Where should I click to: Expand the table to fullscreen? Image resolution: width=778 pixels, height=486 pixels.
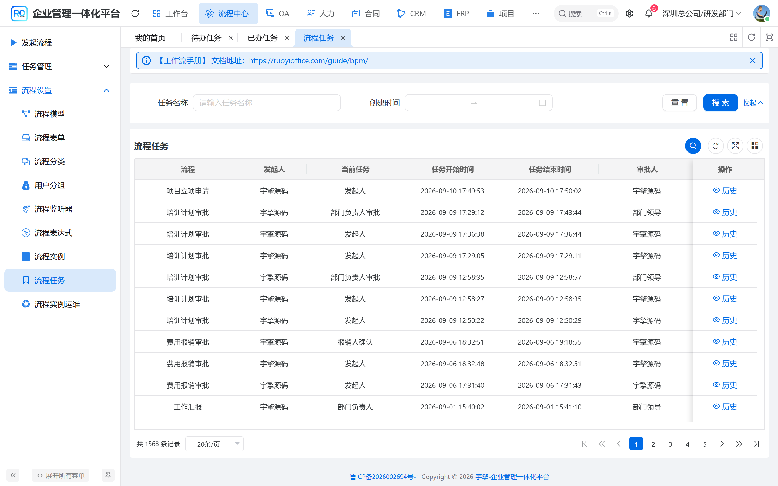click(x=735, y=146)
